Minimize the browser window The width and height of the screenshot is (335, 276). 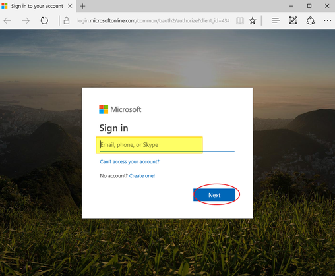point(291,6)
